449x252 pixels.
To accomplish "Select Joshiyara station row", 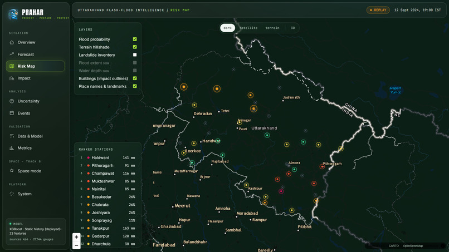I will tap(108, 213).
